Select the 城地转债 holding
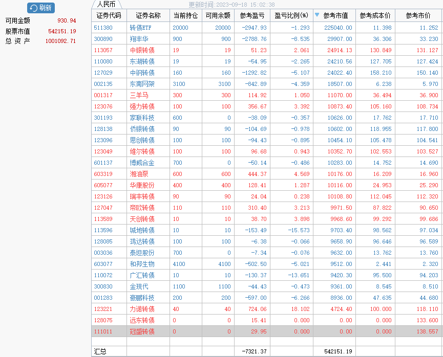443x357 pixels. click(142, 230)
